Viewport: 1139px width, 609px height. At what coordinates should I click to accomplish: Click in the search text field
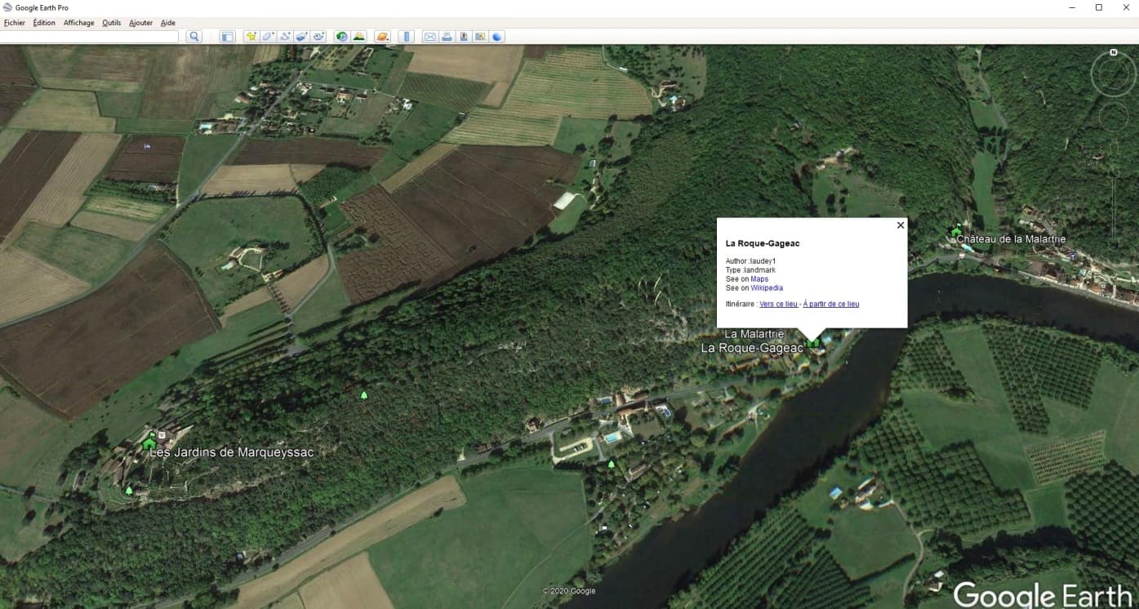pos(90,37)
